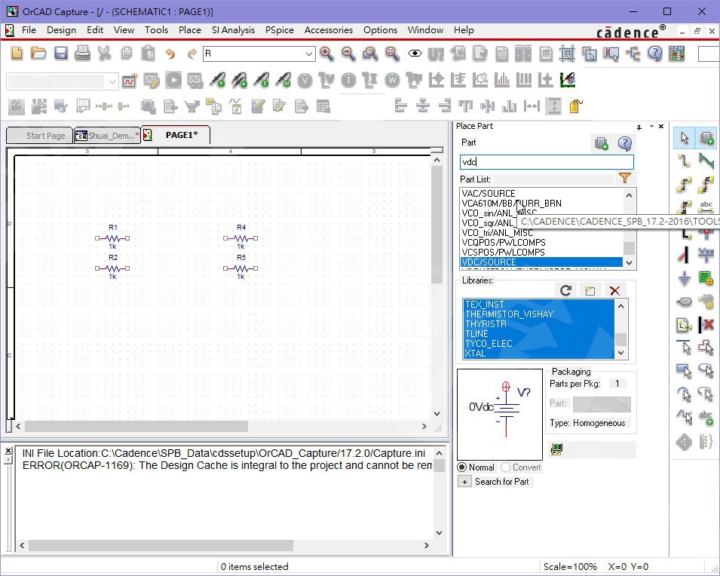720x576 pixels.
Task: Open the Accessories menu
Action: click(328, 30)
